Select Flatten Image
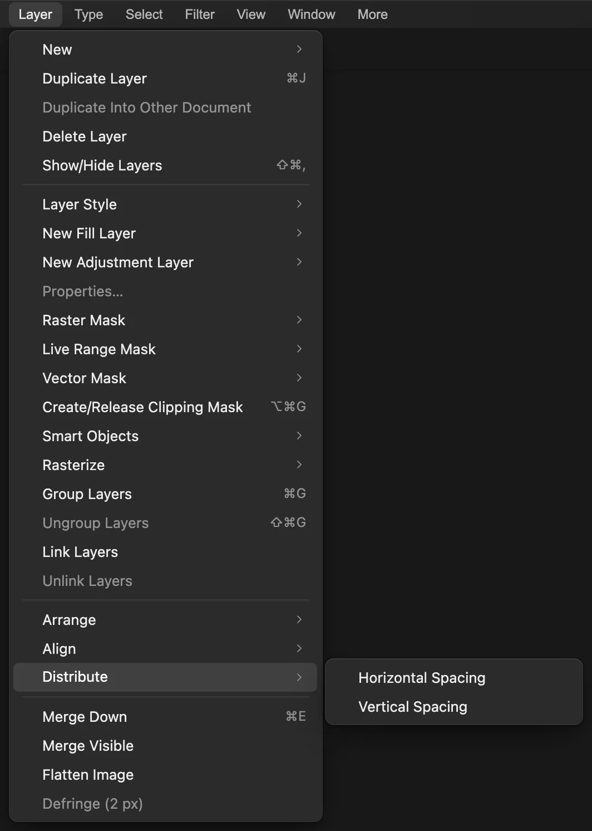Screen dimensions: 592x831 165,775
